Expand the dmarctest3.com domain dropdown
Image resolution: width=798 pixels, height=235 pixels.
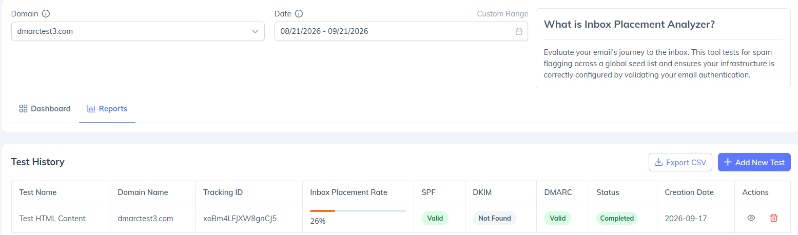point(138,31)
